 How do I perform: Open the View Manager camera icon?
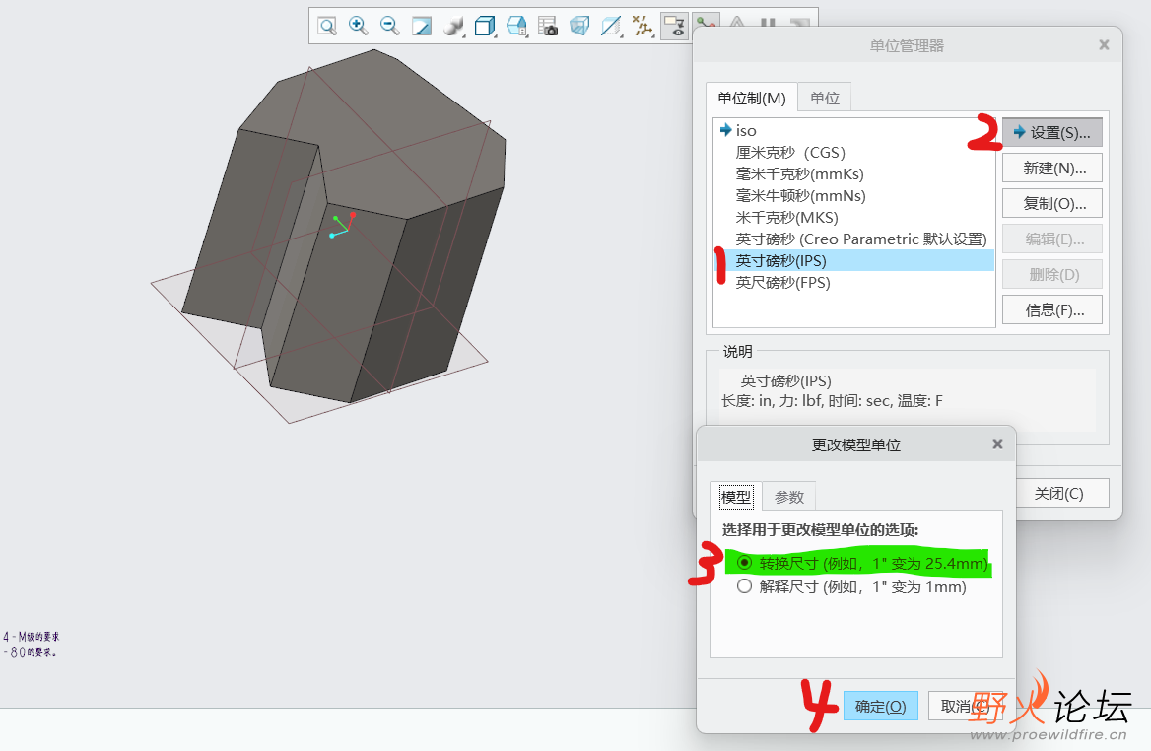[548, 27]
